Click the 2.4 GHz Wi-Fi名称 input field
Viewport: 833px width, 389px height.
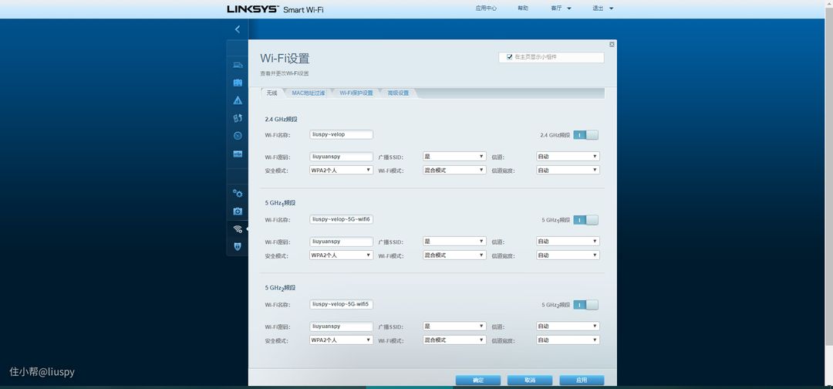tap(341, 134)
